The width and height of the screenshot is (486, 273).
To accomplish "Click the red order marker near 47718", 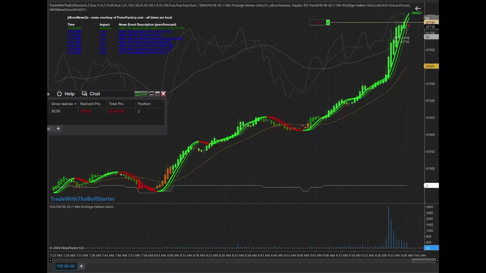I will [409, 26].
